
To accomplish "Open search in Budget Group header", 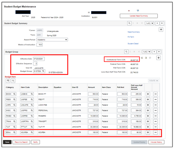I will [126, 52].
